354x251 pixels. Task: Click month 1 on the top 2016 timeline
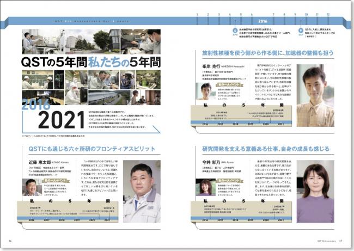pos(197,15)
